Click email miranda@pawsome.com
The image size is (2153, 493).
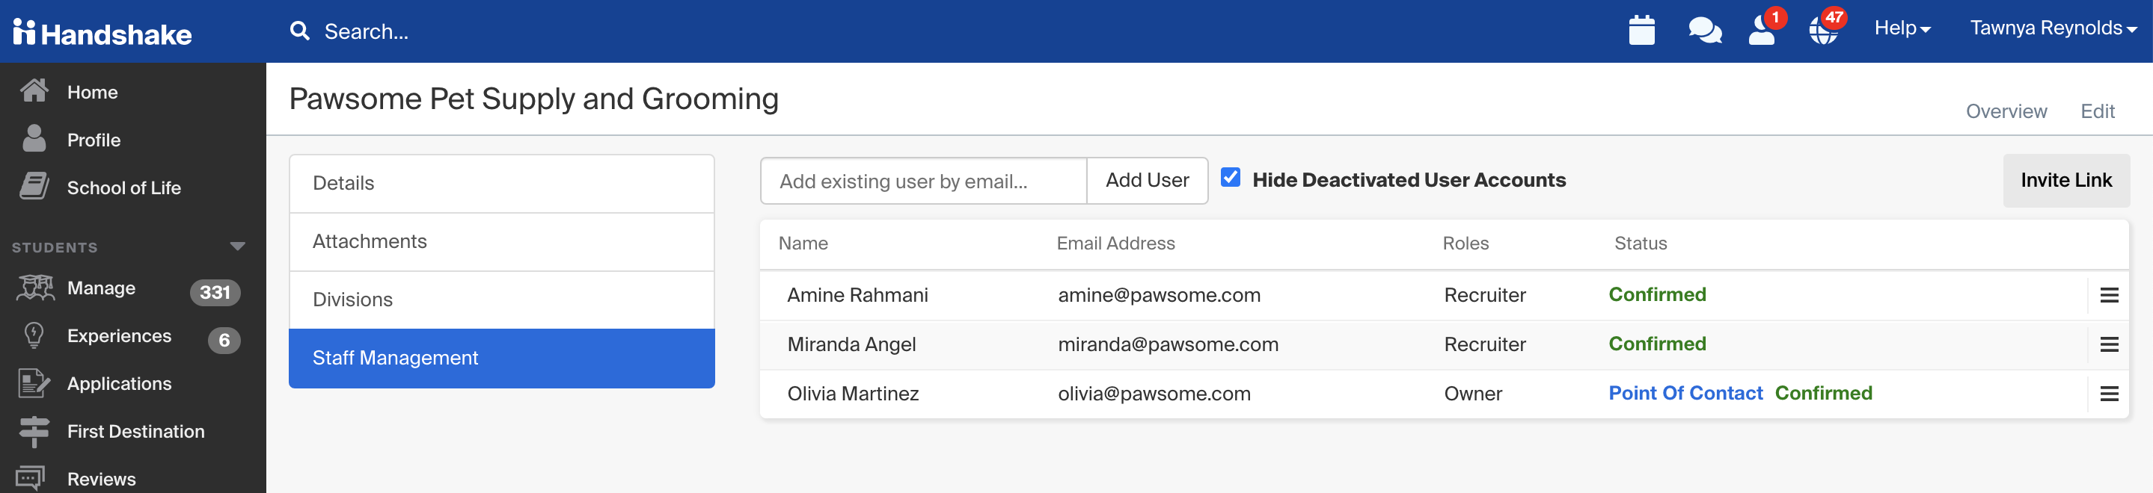point(1169,344)
